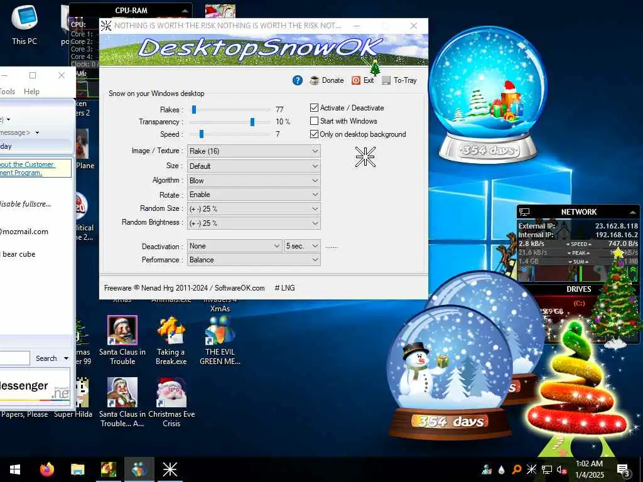The width and height of the screenshot is (643, 482).
Task: Click the Speed slider handle
Action: click(202, 134)
